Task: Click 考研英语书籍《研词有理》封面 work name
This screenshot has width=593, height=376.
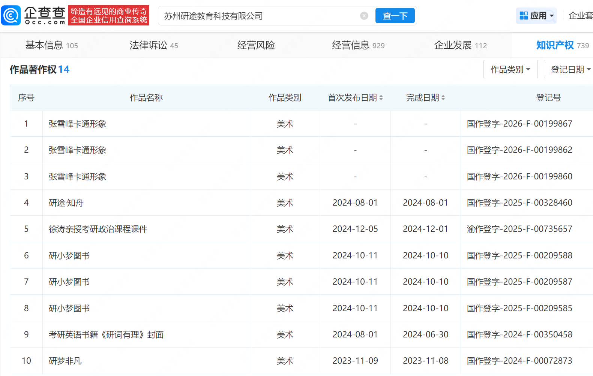Action: [106, 334]
